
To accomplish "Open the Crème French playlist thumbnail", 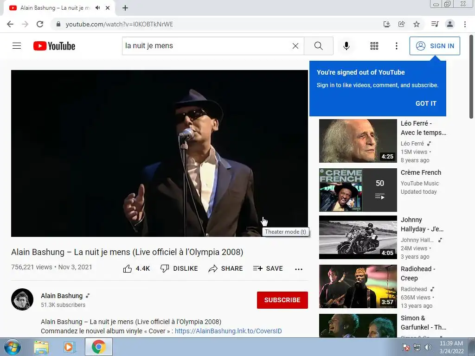I will pos(358,190).
